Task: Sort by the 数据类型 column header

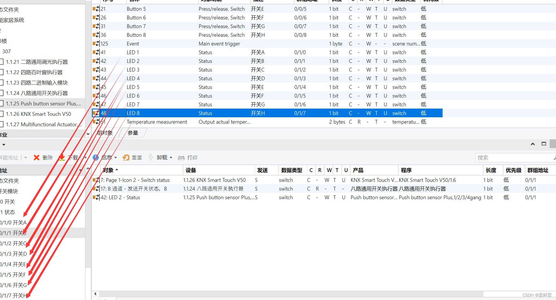Action: pyautogui.click(x=292, y=170)
